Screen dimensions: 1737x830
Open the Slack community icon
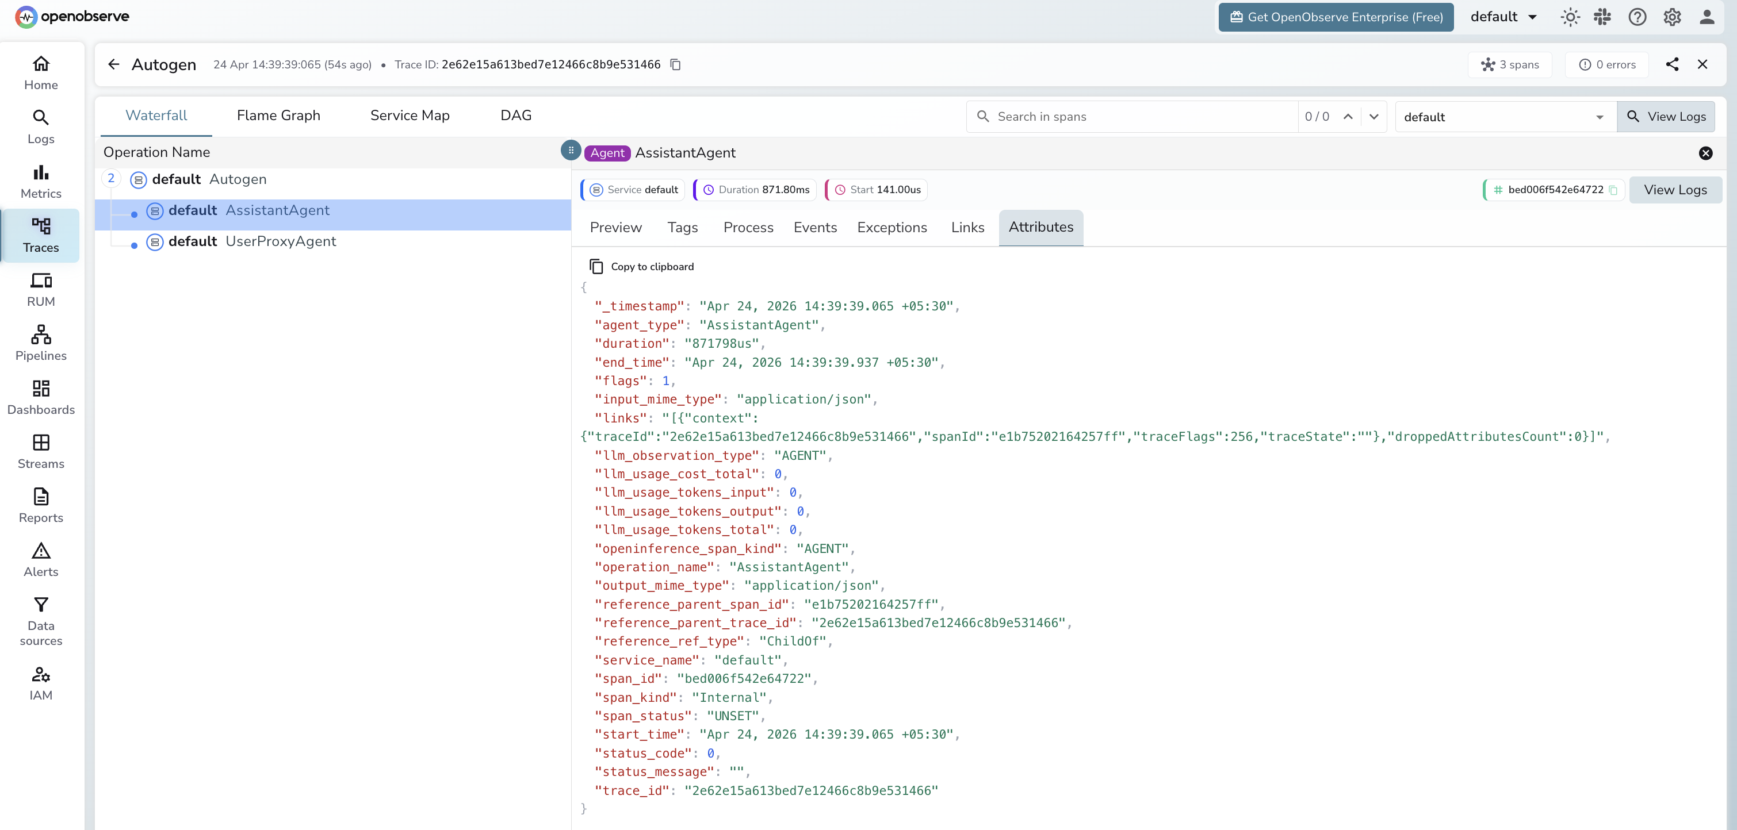[x=1604, y=17]
